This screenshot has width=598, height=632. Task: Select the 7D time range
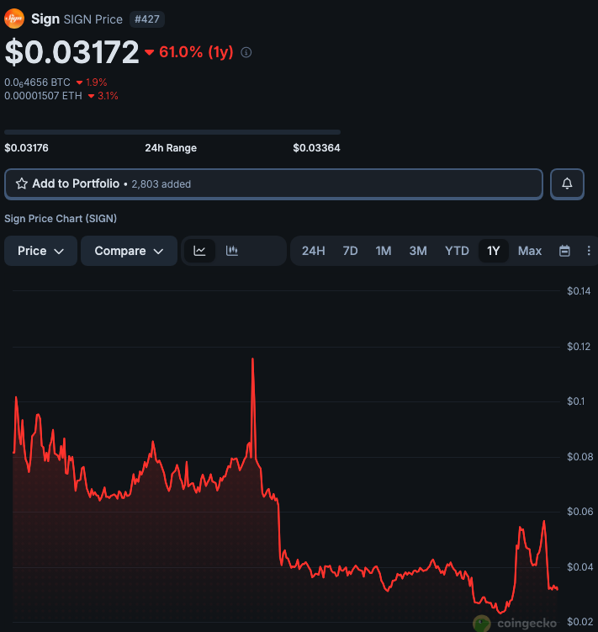click(x=350, y=251)
